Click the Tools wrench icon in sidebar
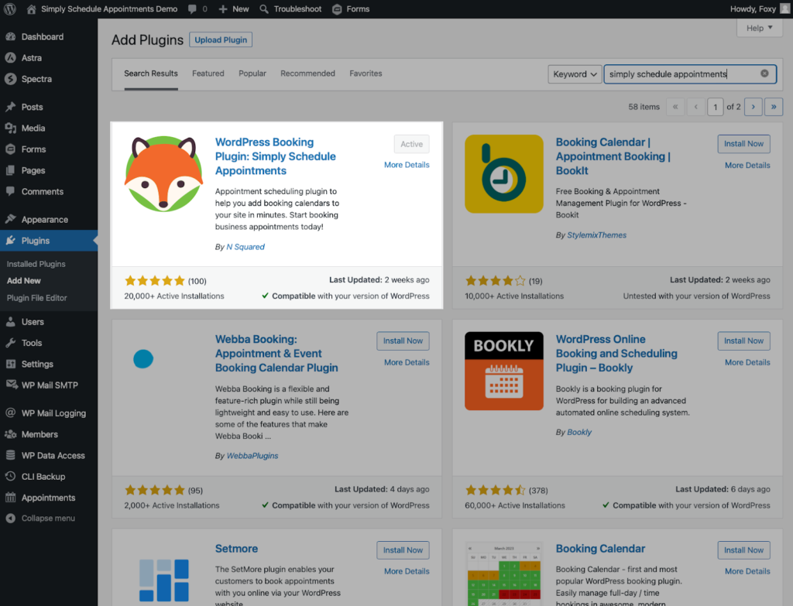 (11, 343)
